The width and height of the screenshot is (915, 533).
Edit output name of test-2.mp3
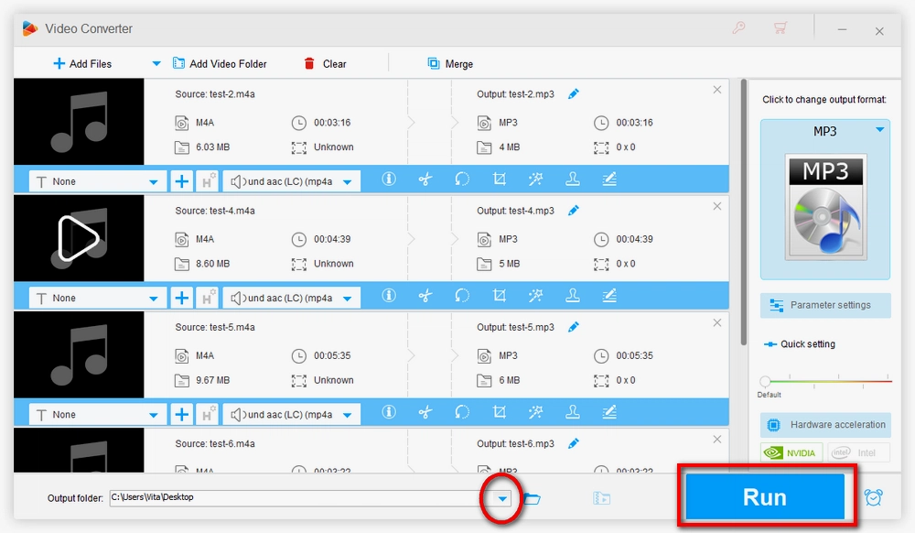point(574,93)
